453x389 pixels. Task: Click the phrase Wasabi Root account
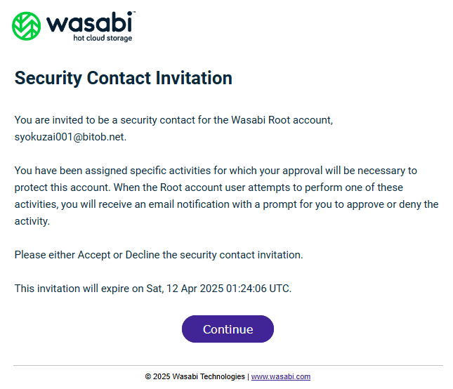(282, 120)
